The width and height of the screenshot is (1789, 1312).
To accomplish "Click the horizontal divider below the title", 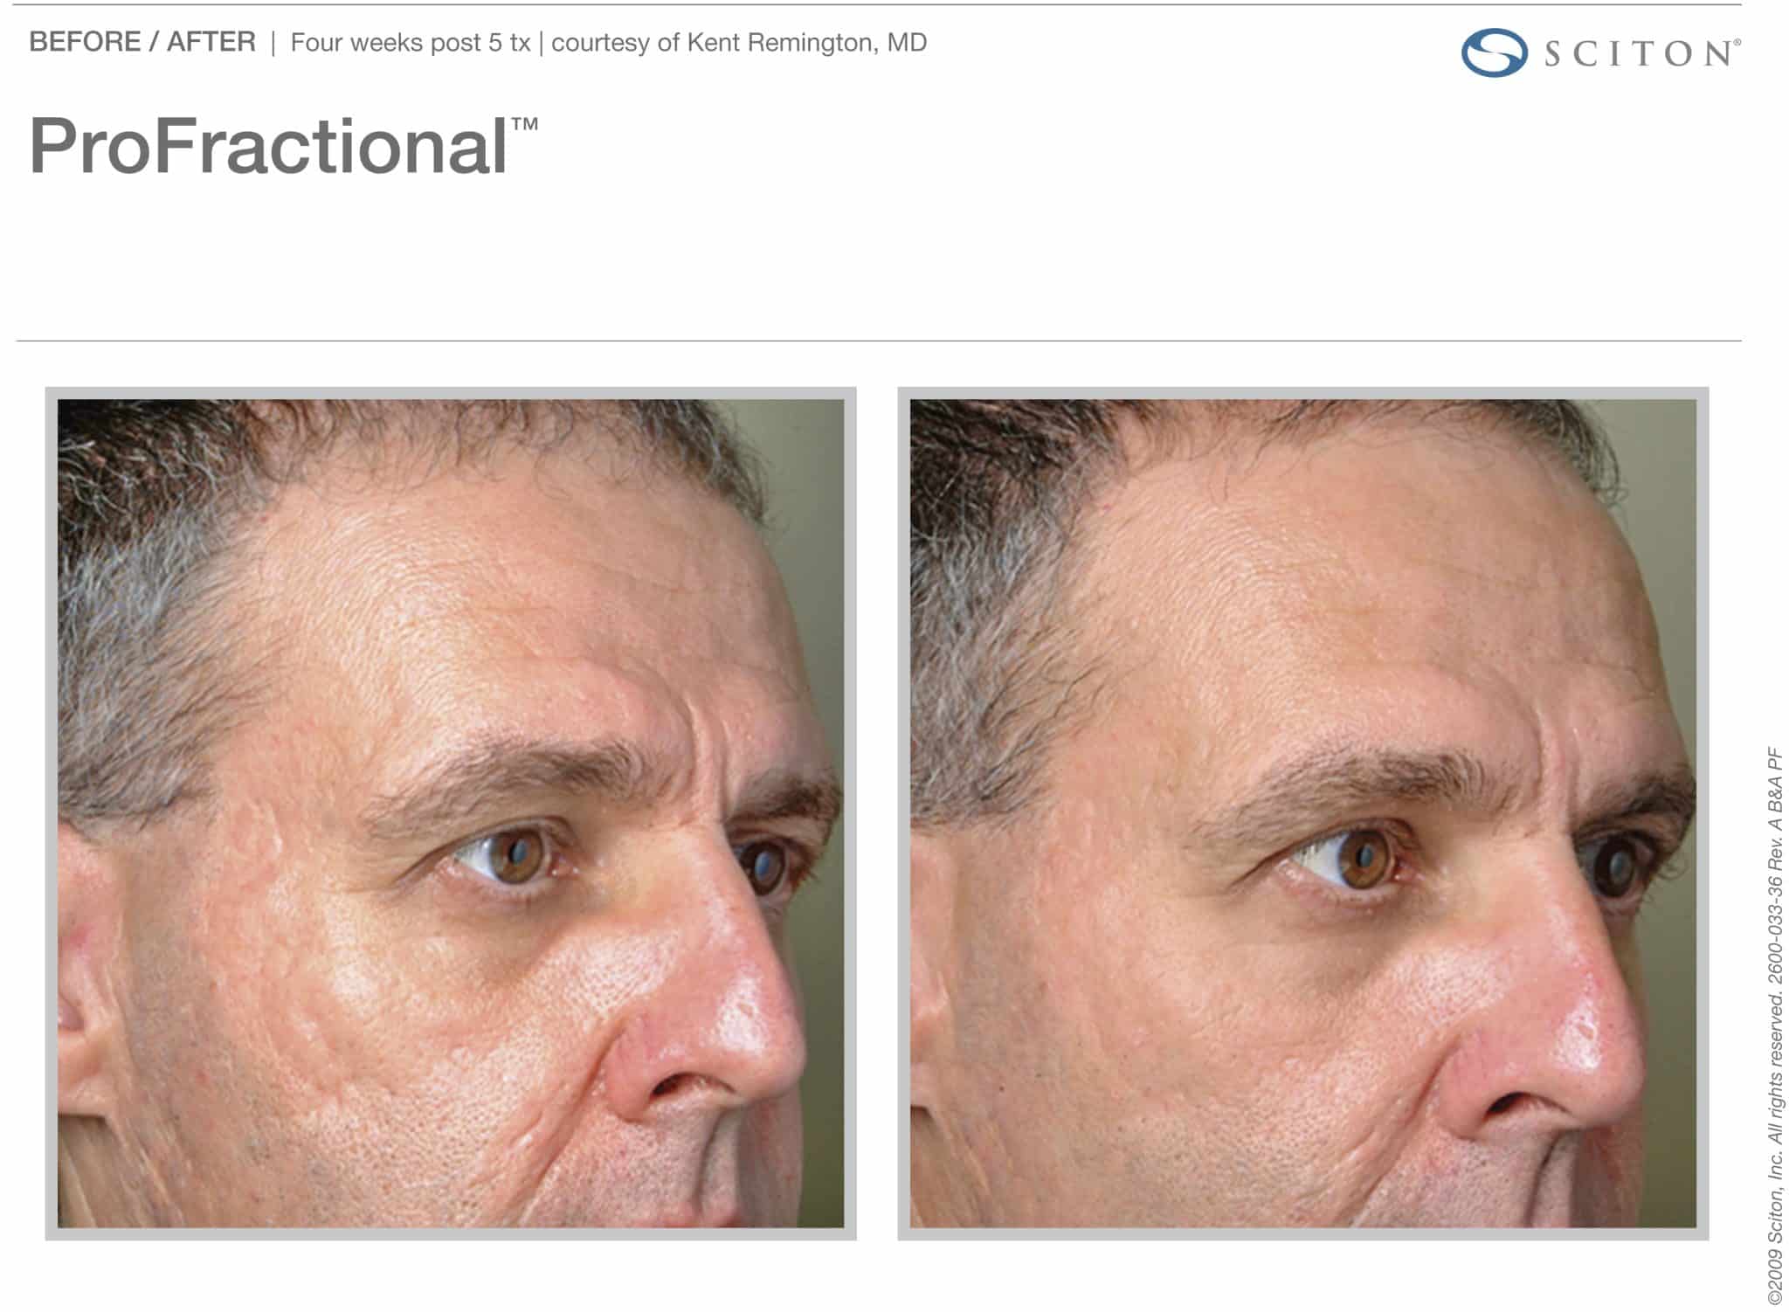I will point(879,341).
